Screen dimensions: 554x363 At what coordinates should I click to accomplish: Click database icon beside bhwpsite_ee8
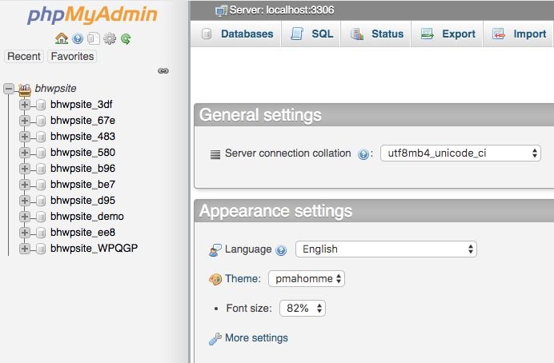41,233
